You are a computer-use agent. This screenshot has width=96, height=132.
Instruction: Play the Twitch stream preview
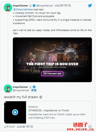pos(15,112)
